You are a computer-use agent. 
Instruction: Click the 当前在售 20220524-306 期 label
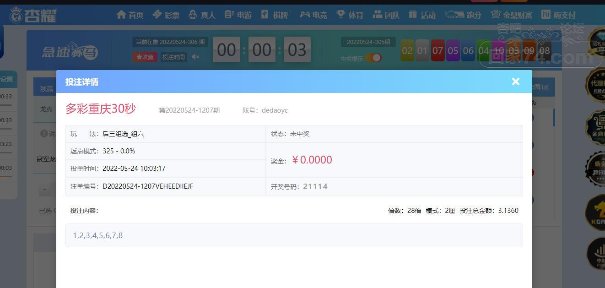point(170,42)
